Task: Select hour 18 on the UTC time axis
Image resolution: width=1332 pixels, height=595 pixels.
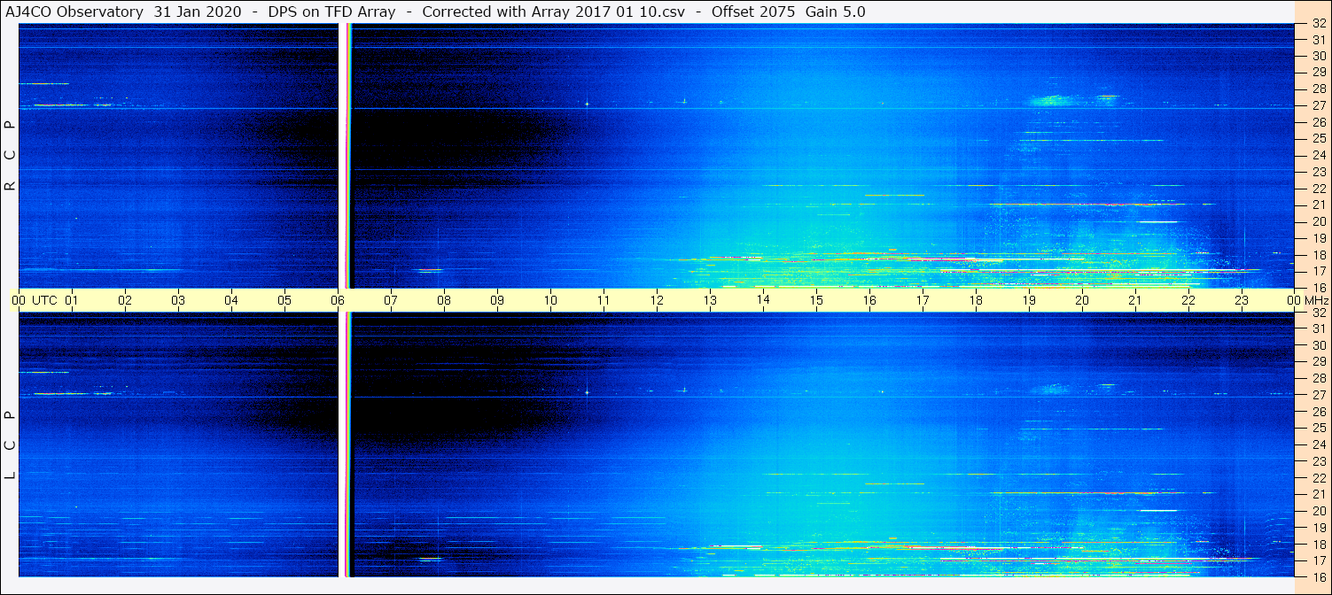Action: (x=976, y=300)
